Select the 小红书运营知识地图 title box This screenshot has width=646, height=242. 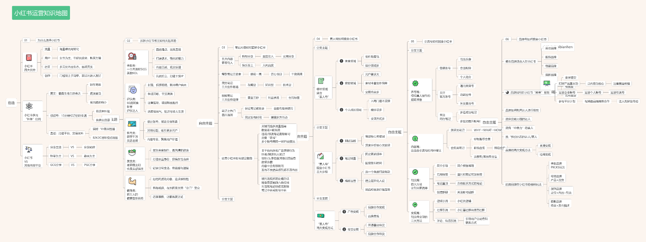(x=41, y=13)
